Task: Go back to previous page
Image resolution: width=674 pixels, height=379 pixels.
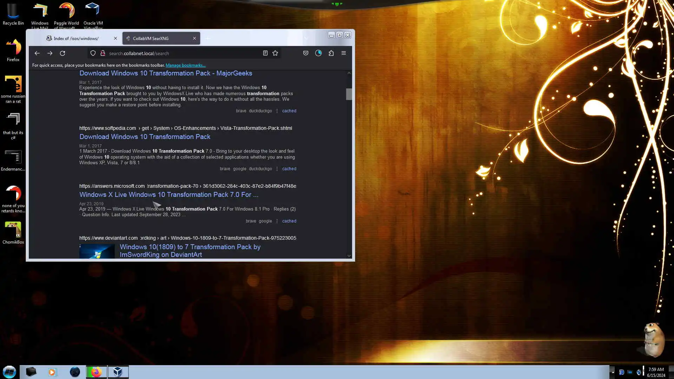Action: tap(37, 53)
